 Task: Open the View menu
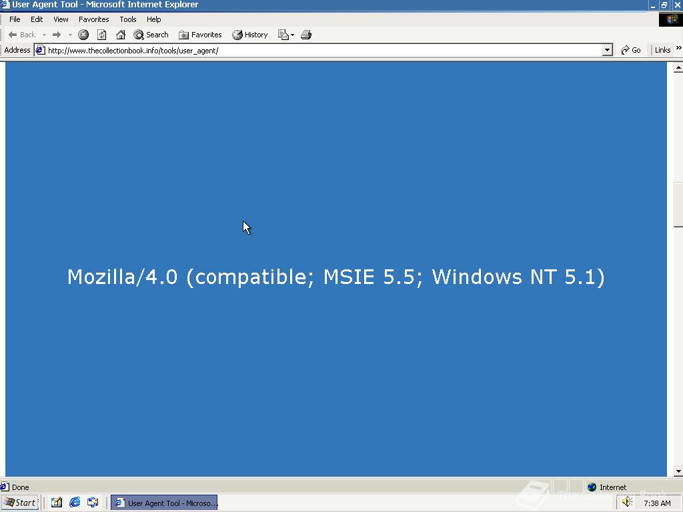tap(61, 19)
